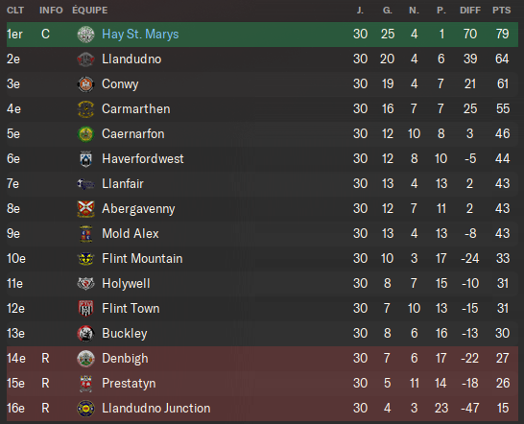Click the Flint Town striped badge
The image size is (524, 424).
[85, 308]
